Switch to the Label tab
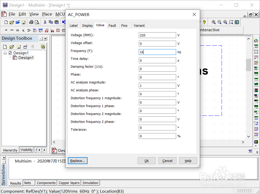Screen dimensions: 260x194 click(x=73, y=26)
